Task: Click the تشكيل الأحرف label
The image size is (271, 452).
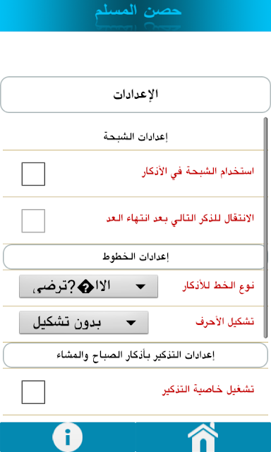Action: [x=225, y=322]
